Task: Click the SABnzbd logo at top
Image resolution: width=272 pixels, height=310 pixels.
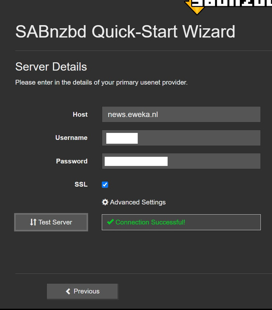Action: [228, 7]
